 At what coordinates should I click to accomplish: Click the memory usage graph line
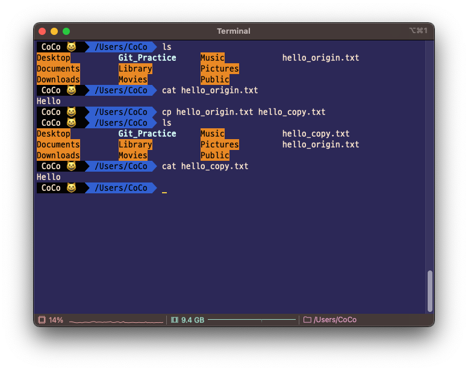[x=252, y=320]
